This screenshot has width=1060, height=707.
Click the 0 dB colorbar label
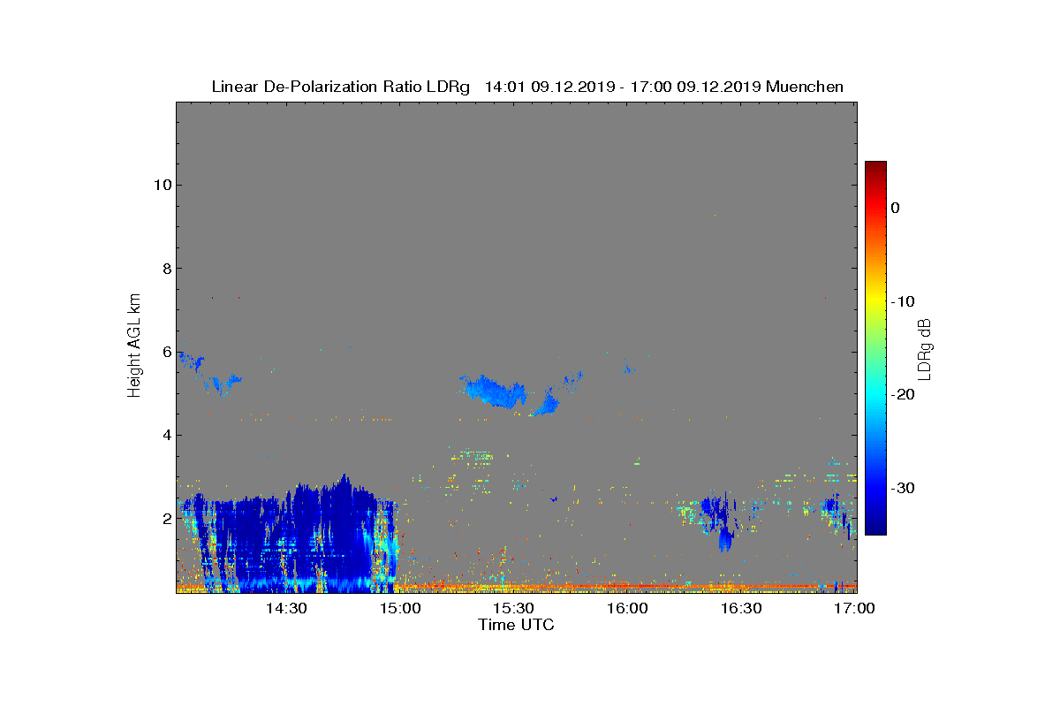896,208
